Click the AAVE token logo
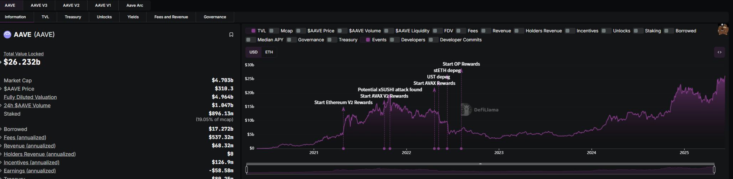This screenshot has width=733, height=179. 7,35
